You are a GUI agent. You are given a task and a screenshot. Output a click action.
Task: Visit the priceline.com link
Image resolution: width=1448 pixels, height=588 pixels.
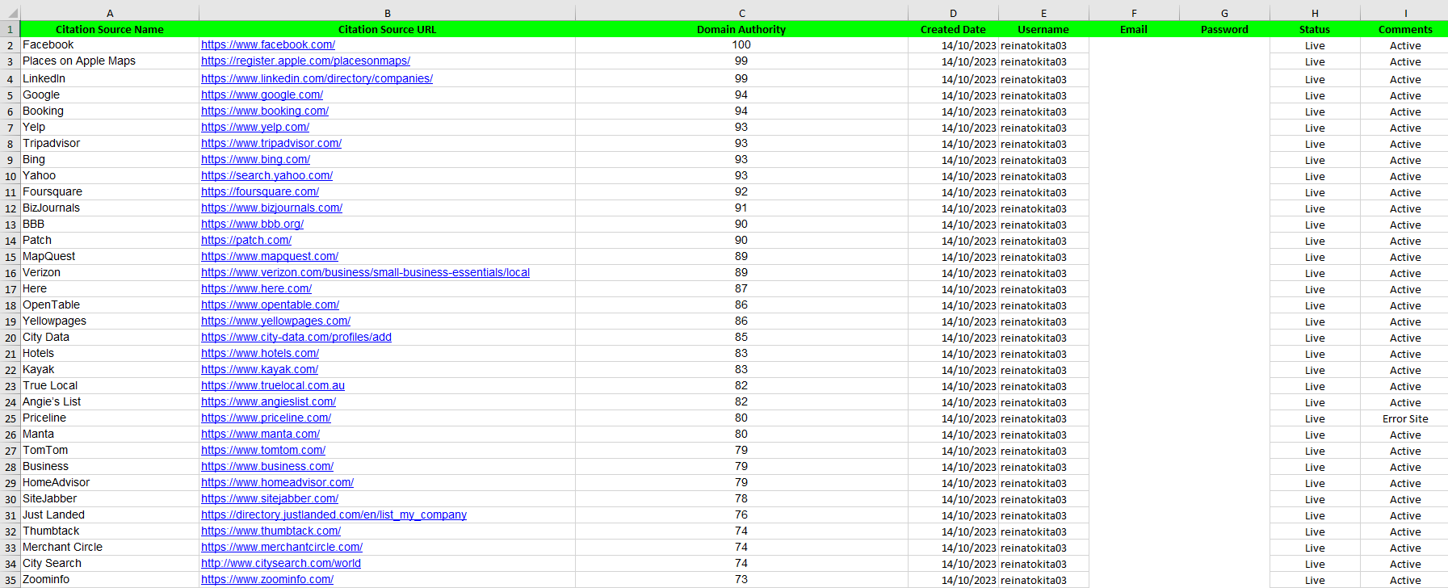[x=266, y=418]
